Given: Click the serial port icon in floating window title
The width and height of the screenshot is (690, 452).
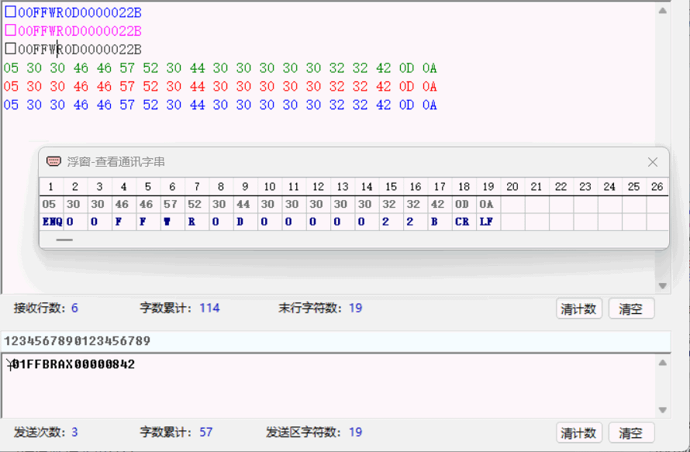Looking at the screenshot, I should tap(53, 161).
